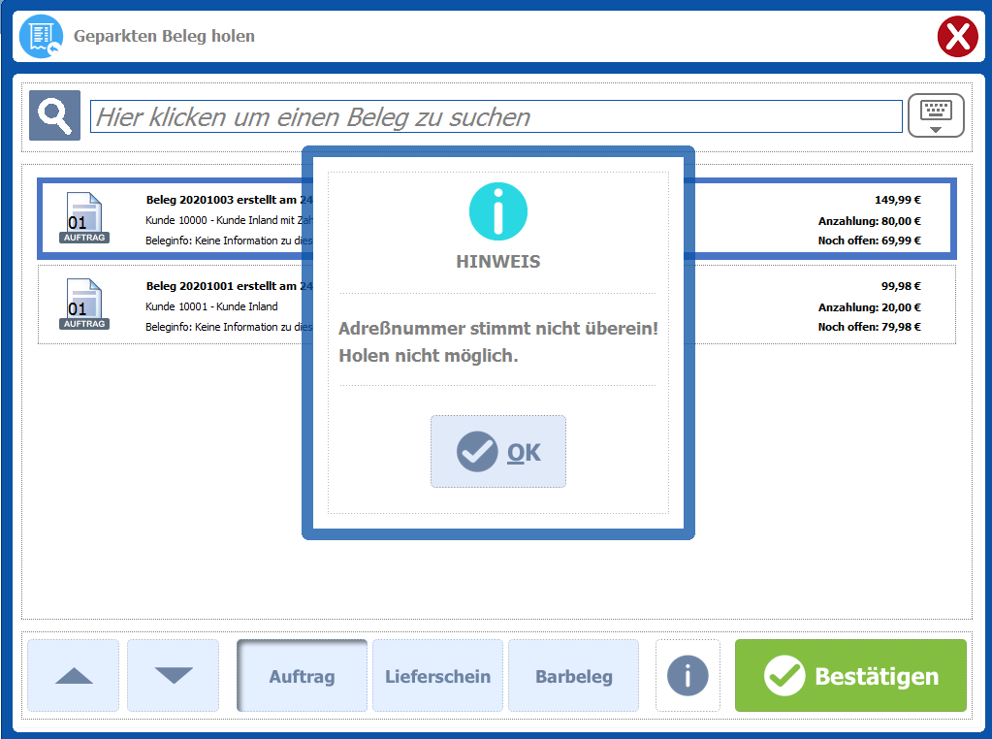Click the search field for a Beleg
992x739 pixels.
pyautogui.click(x=496, y=117)
